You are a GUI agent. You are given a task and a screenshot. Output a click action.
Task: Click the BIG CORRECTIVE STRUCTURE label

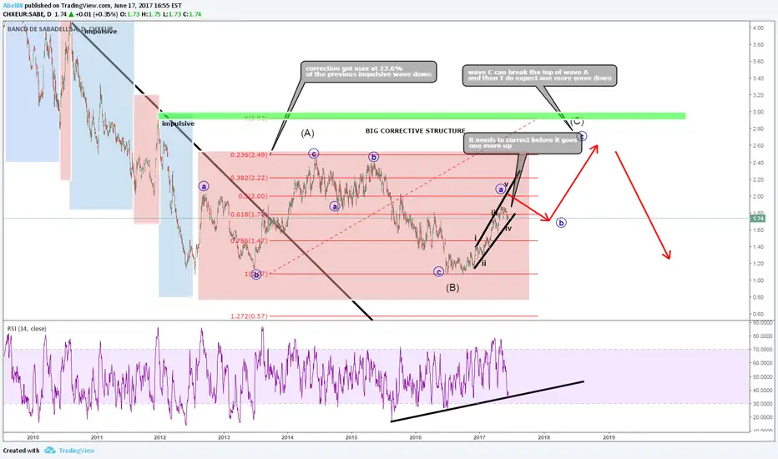[x=416, y=131]
